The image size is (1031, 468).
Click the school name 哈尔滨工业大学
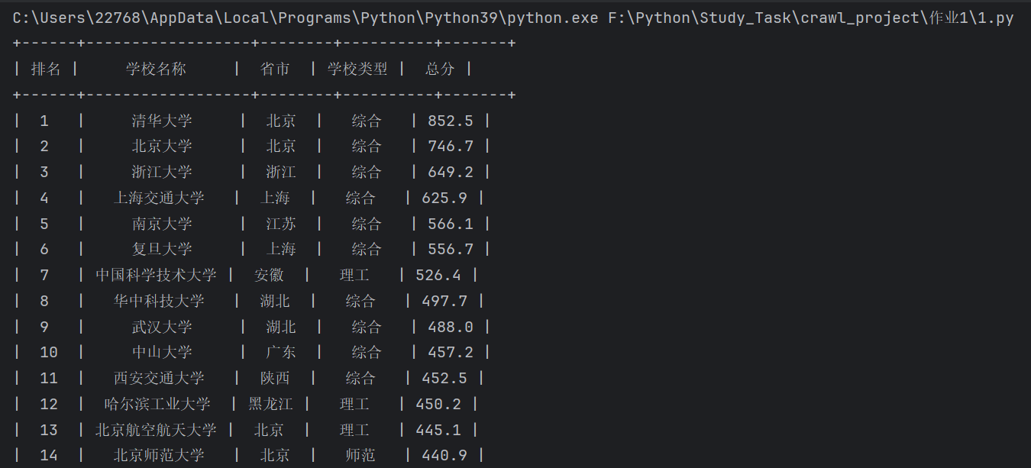[156, 404]
